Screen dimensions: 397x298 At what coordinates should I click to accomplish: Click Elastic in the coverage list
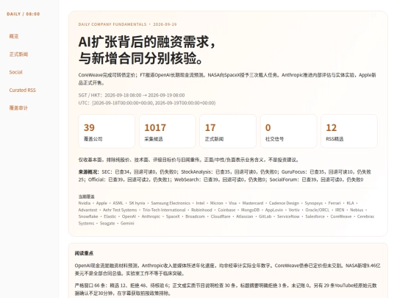110,216
